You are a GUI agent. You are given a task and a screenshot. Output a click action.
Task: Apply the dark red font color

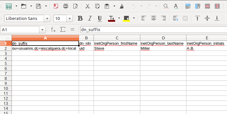click(x=112, y=19)
